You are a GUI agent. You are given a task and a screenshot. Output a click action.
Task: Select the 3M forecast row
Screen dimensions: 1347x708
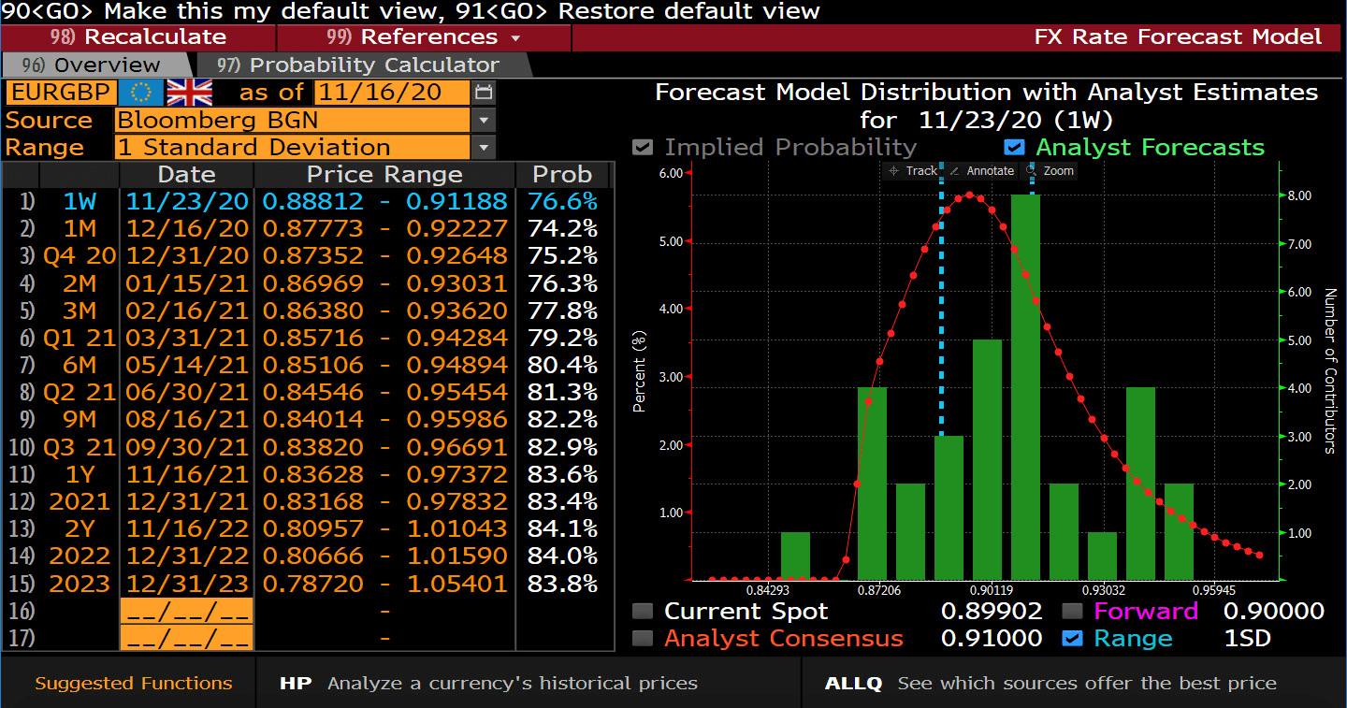(308, 311)
